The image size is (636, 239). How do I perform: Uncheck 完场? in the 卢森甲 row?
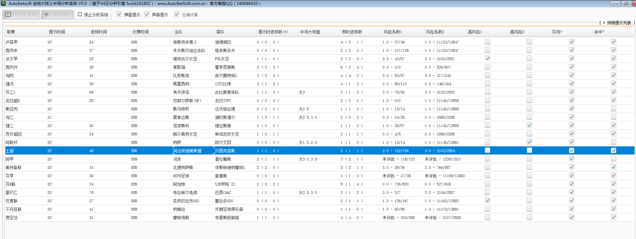pos(571,42)
